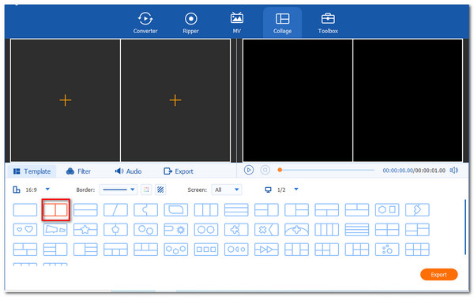The height and width of the screenshot is (297, 474).
Task: Add media to the right collage pane
Action: point(175,100)
